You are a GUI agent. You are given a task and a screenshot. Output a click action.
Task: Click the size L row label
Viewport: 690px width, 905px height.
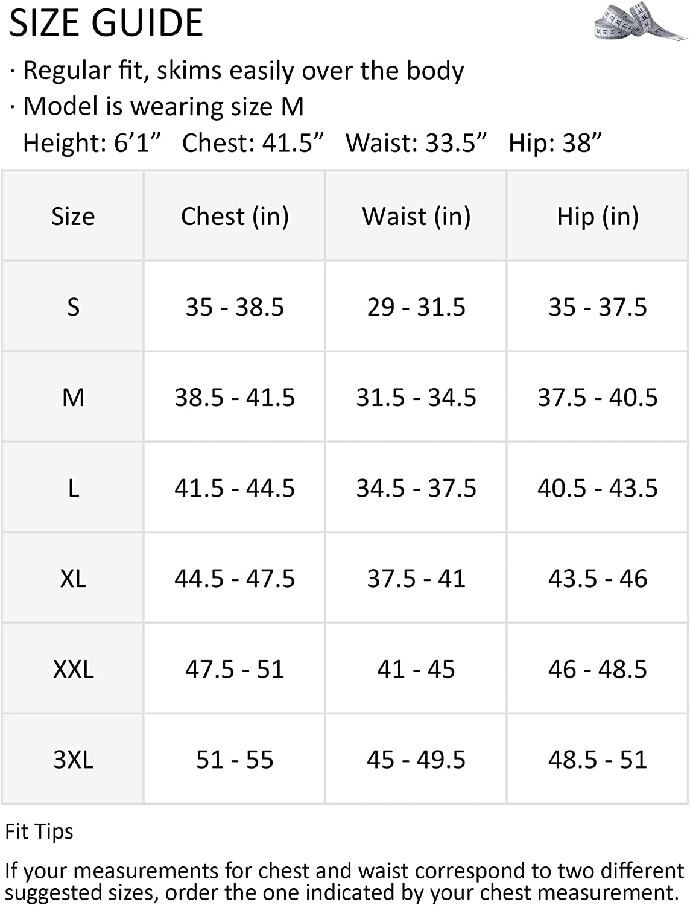[x=73, y=487]
